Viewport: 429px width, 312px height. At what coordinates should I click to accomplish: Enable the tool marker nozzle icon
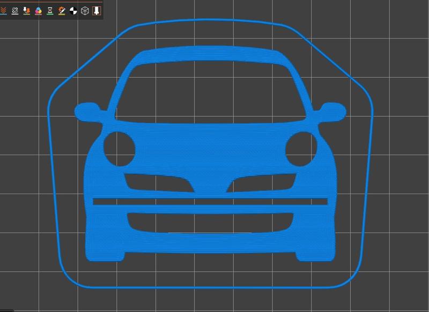pos(97,10)
